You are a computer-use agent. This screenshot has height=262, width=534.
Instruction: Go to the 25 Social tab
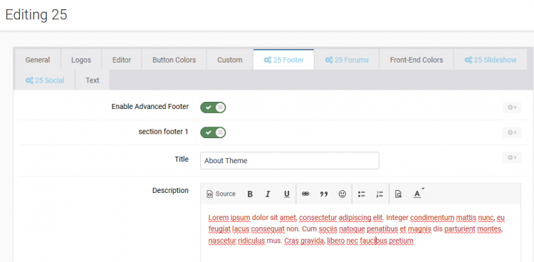(x=45, y=80)
